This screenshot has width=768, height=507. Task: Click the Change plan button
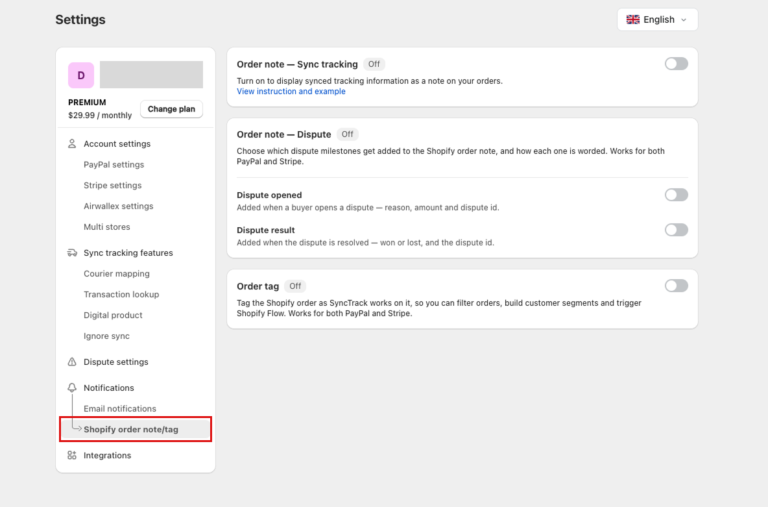pos(171,109)
